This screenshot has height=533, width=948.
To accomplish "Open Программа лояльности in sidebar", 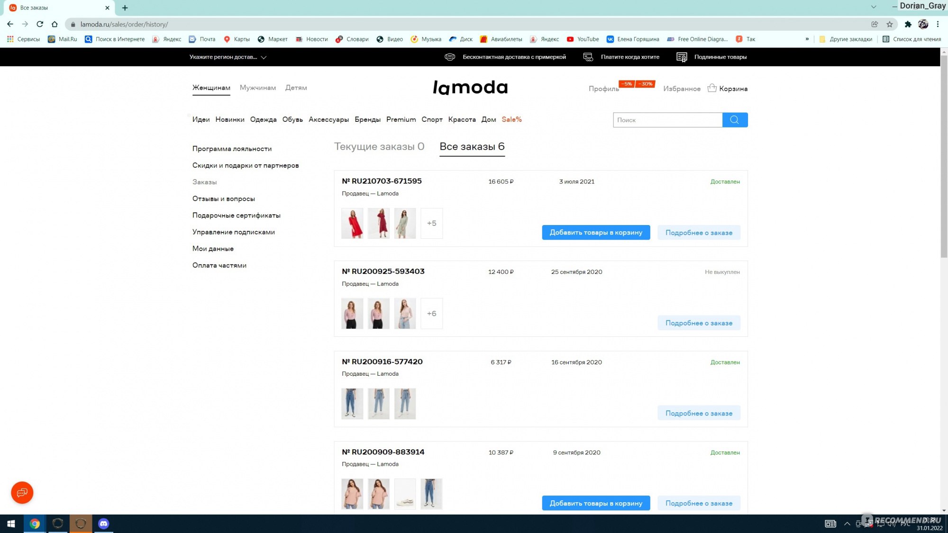I will pyautogui.click(x=232, y=149).
